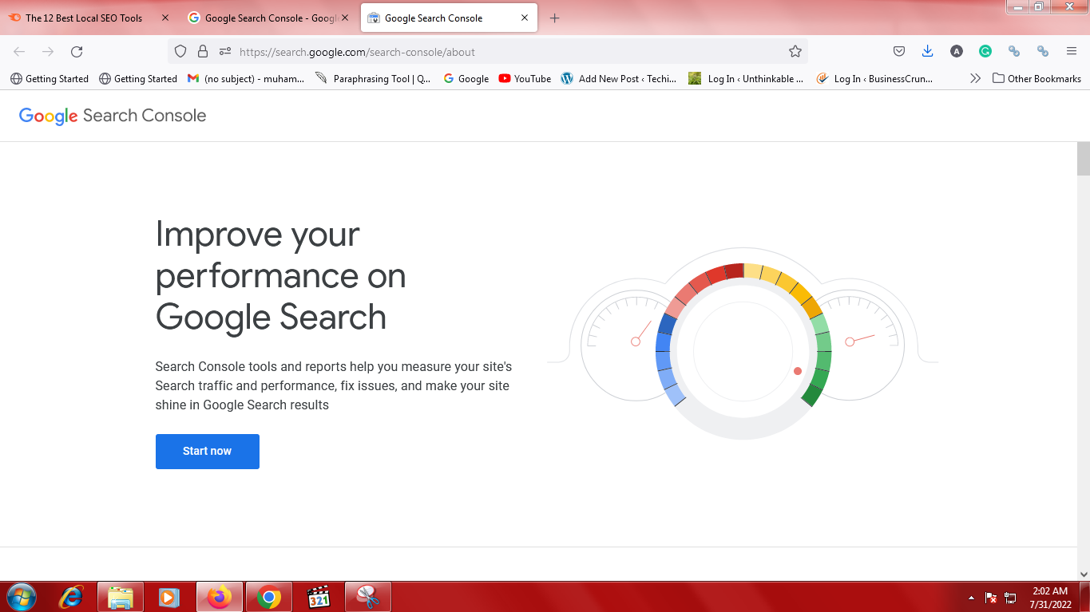Show site security padlock info

click(x=203, y=52)
